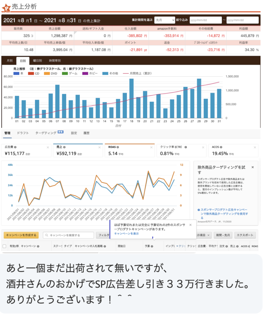Click the info icon beside クリック率 (CTR)
Screen dimensions: 263x315
tap(185, 147)
